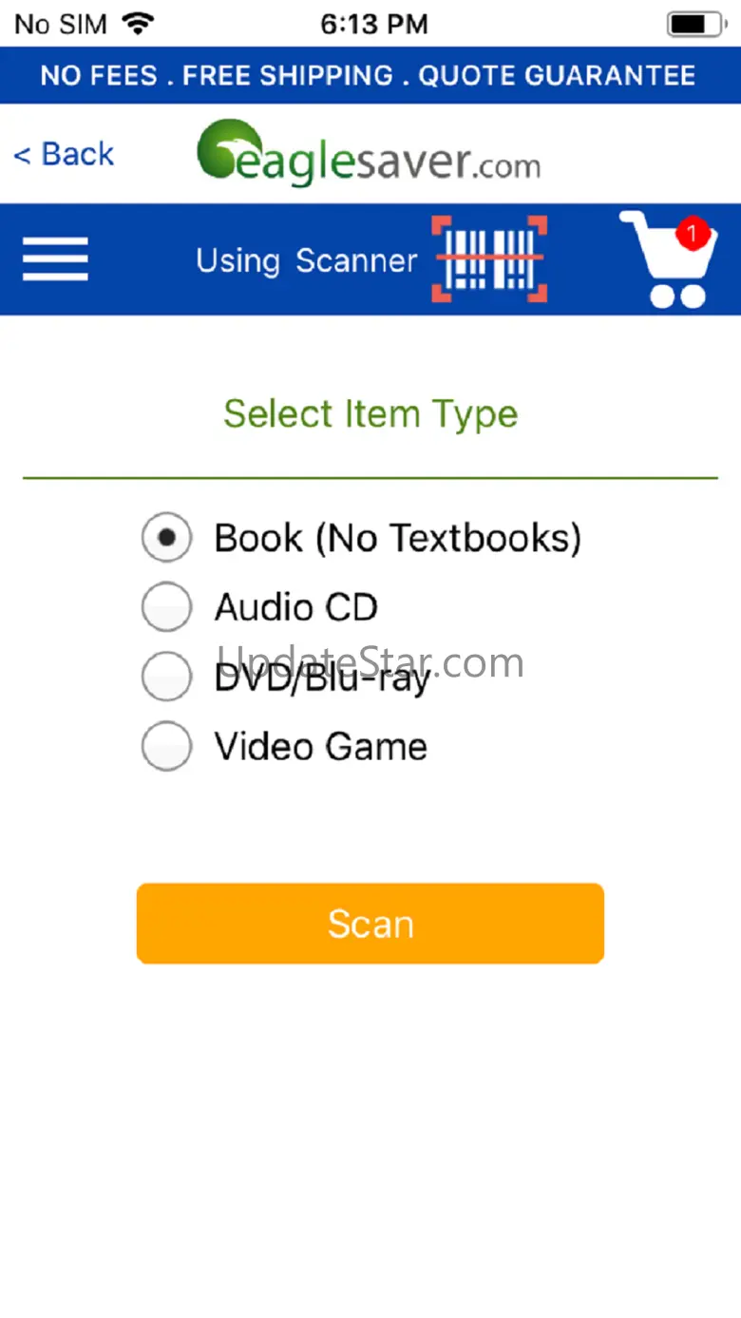This screenshot has width=741, height=1318.
Task: Tap the Using Scanner label
Action: click(306, 260)
